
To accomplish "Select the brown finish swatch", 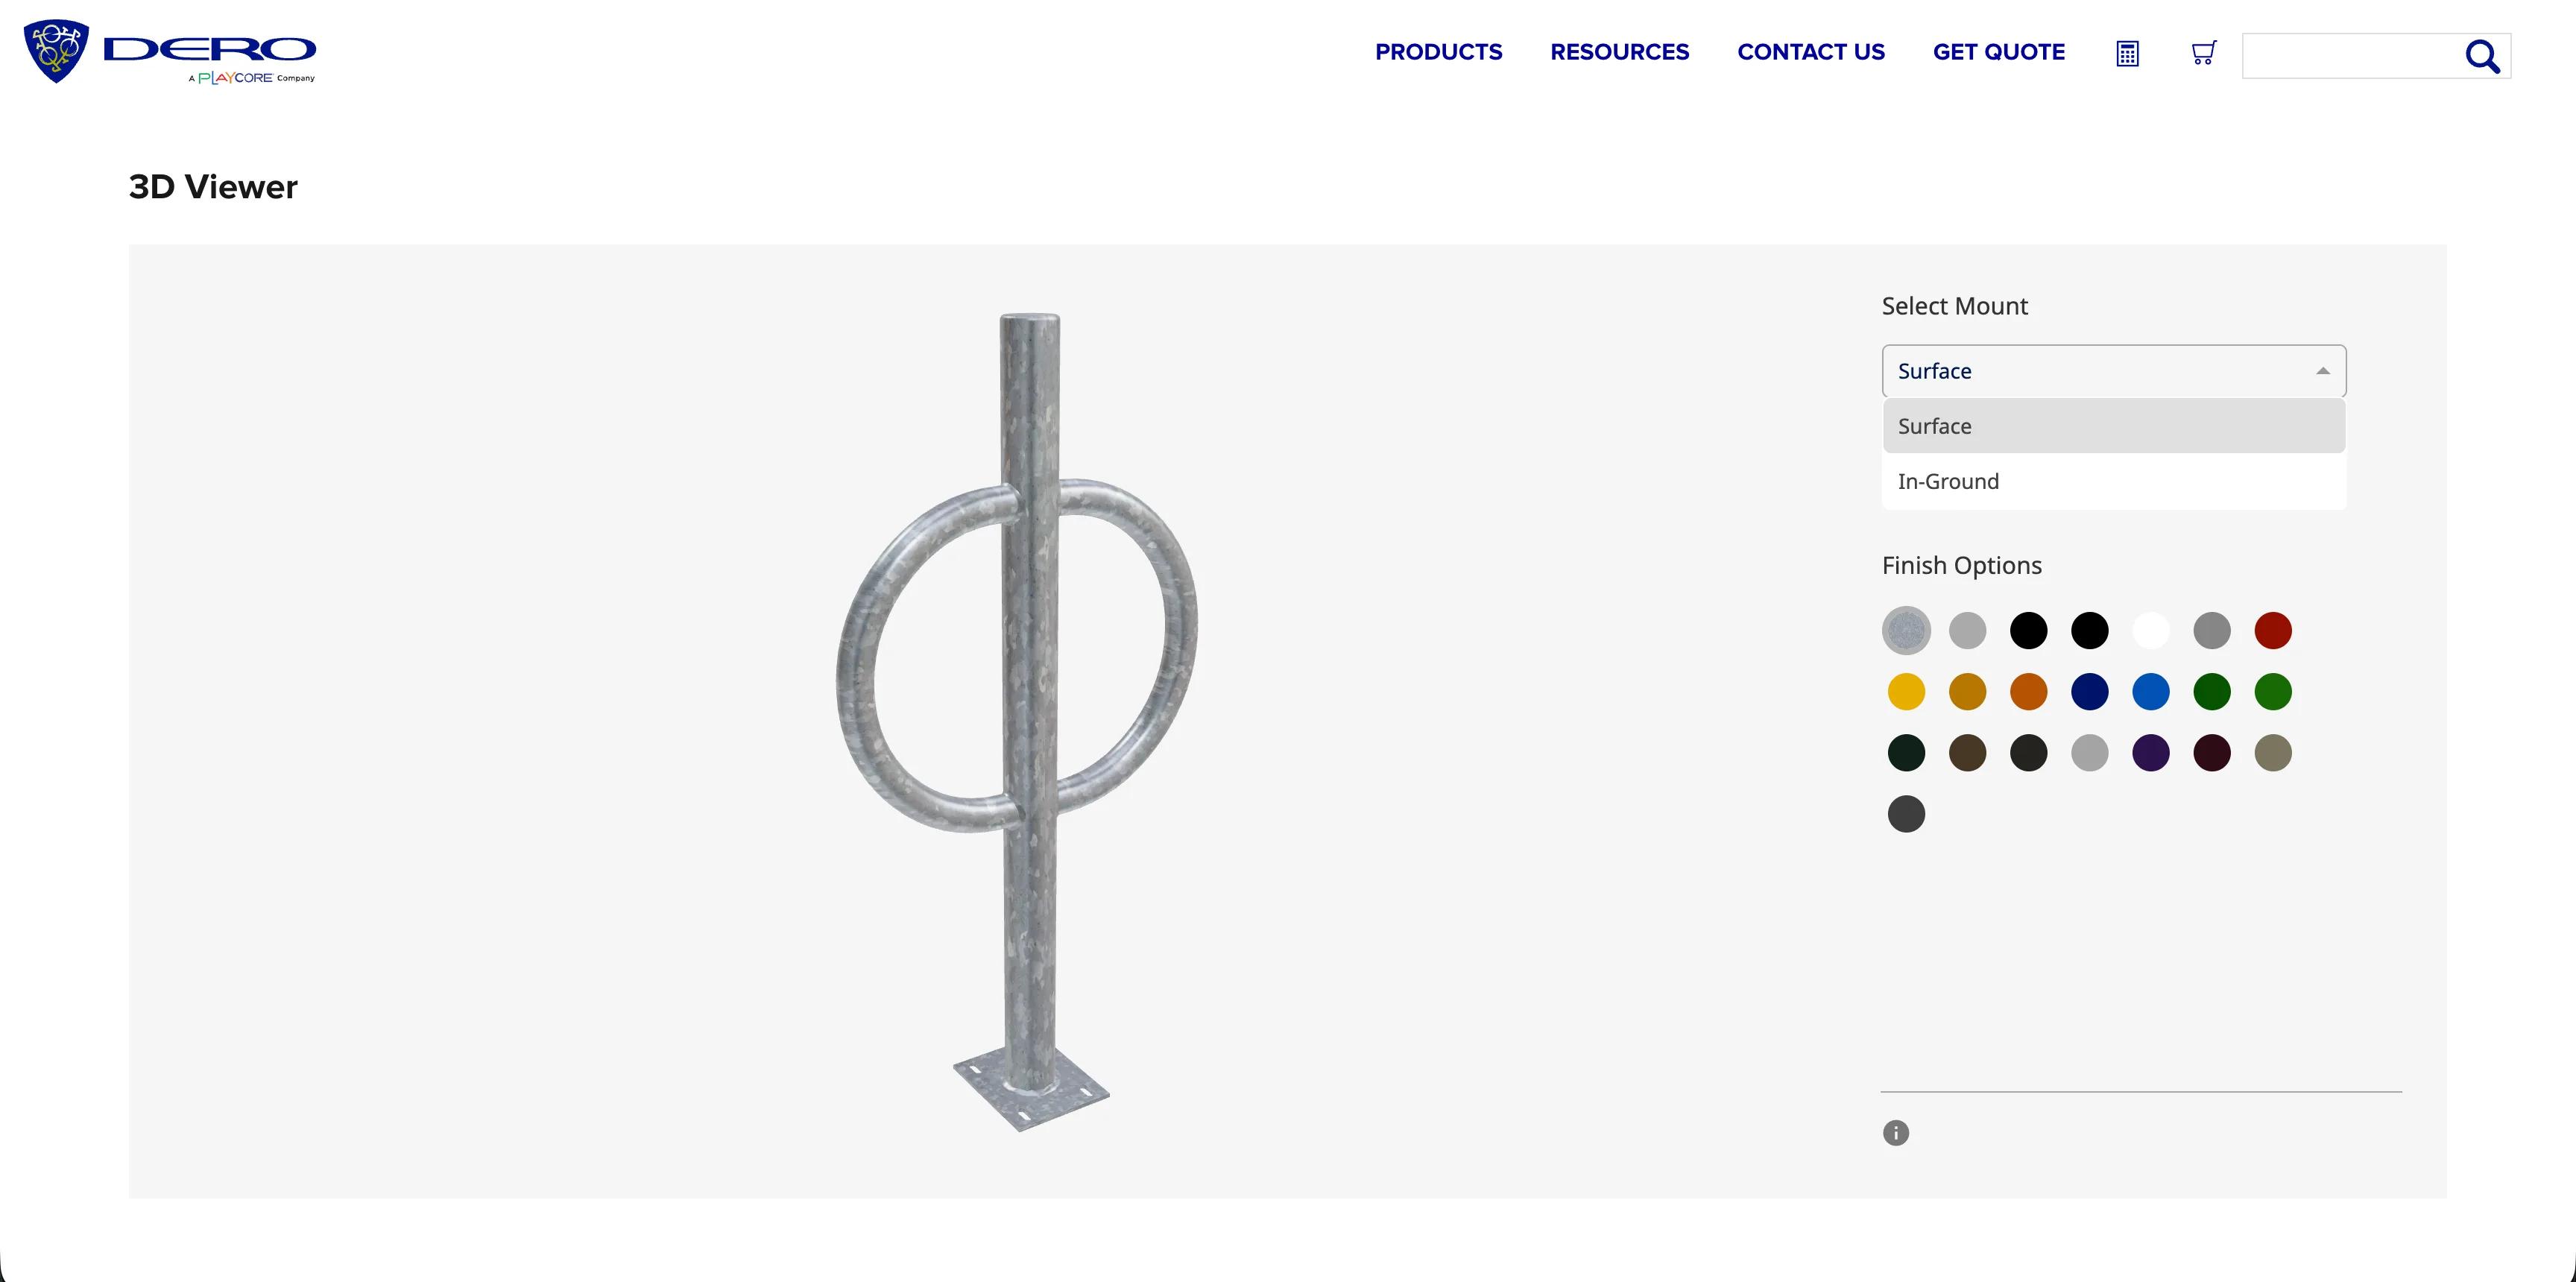I will [1967, 753].
